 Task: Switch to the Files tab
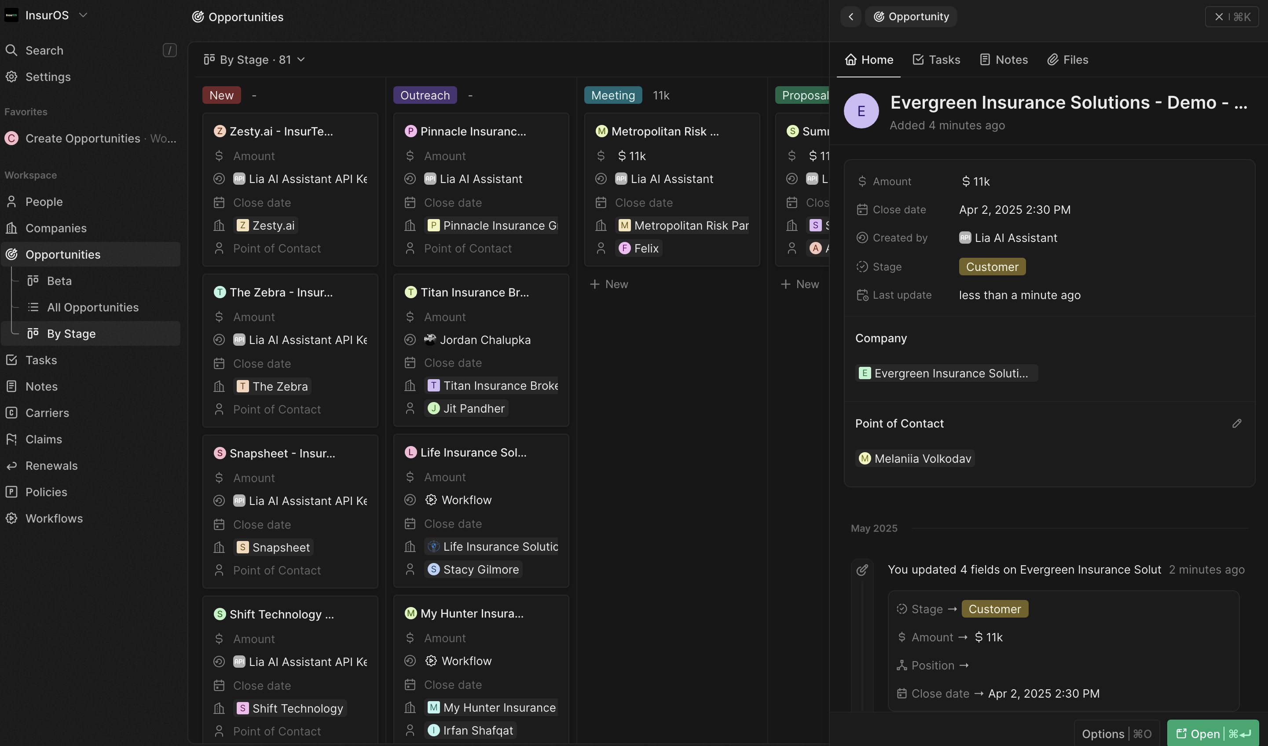coord(1068,60)
